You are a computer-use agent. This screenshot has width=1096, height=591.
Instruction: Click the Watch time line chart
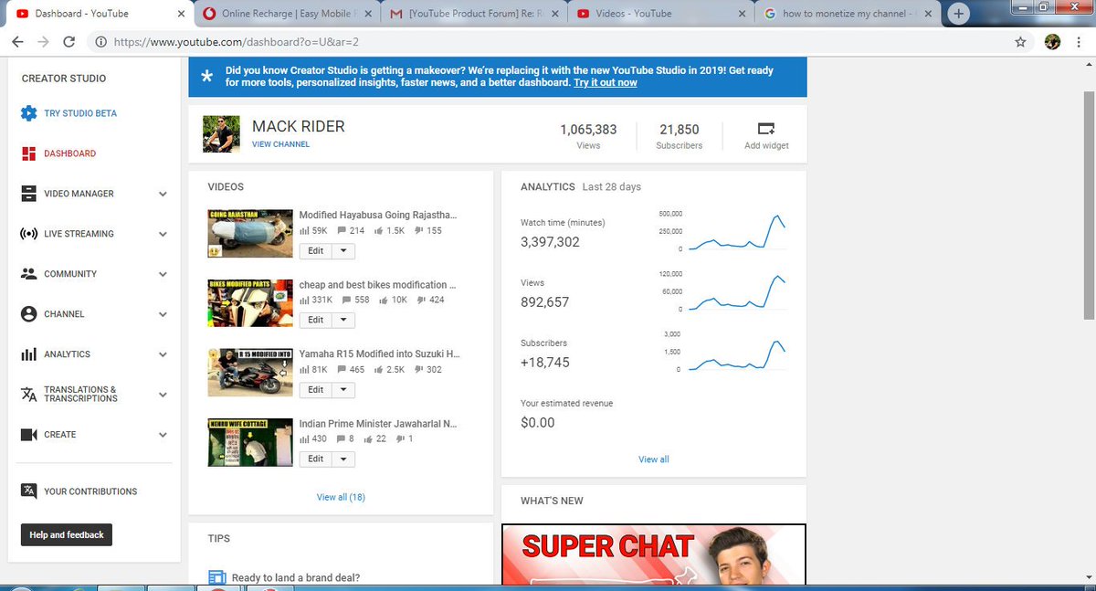[x=737, y=232]
